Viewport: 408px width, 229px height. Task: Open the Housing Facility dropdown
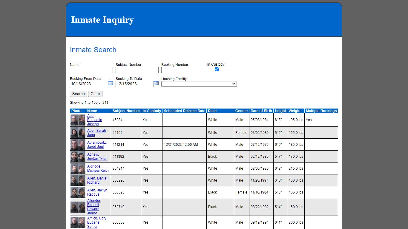[x=199, y=84]
